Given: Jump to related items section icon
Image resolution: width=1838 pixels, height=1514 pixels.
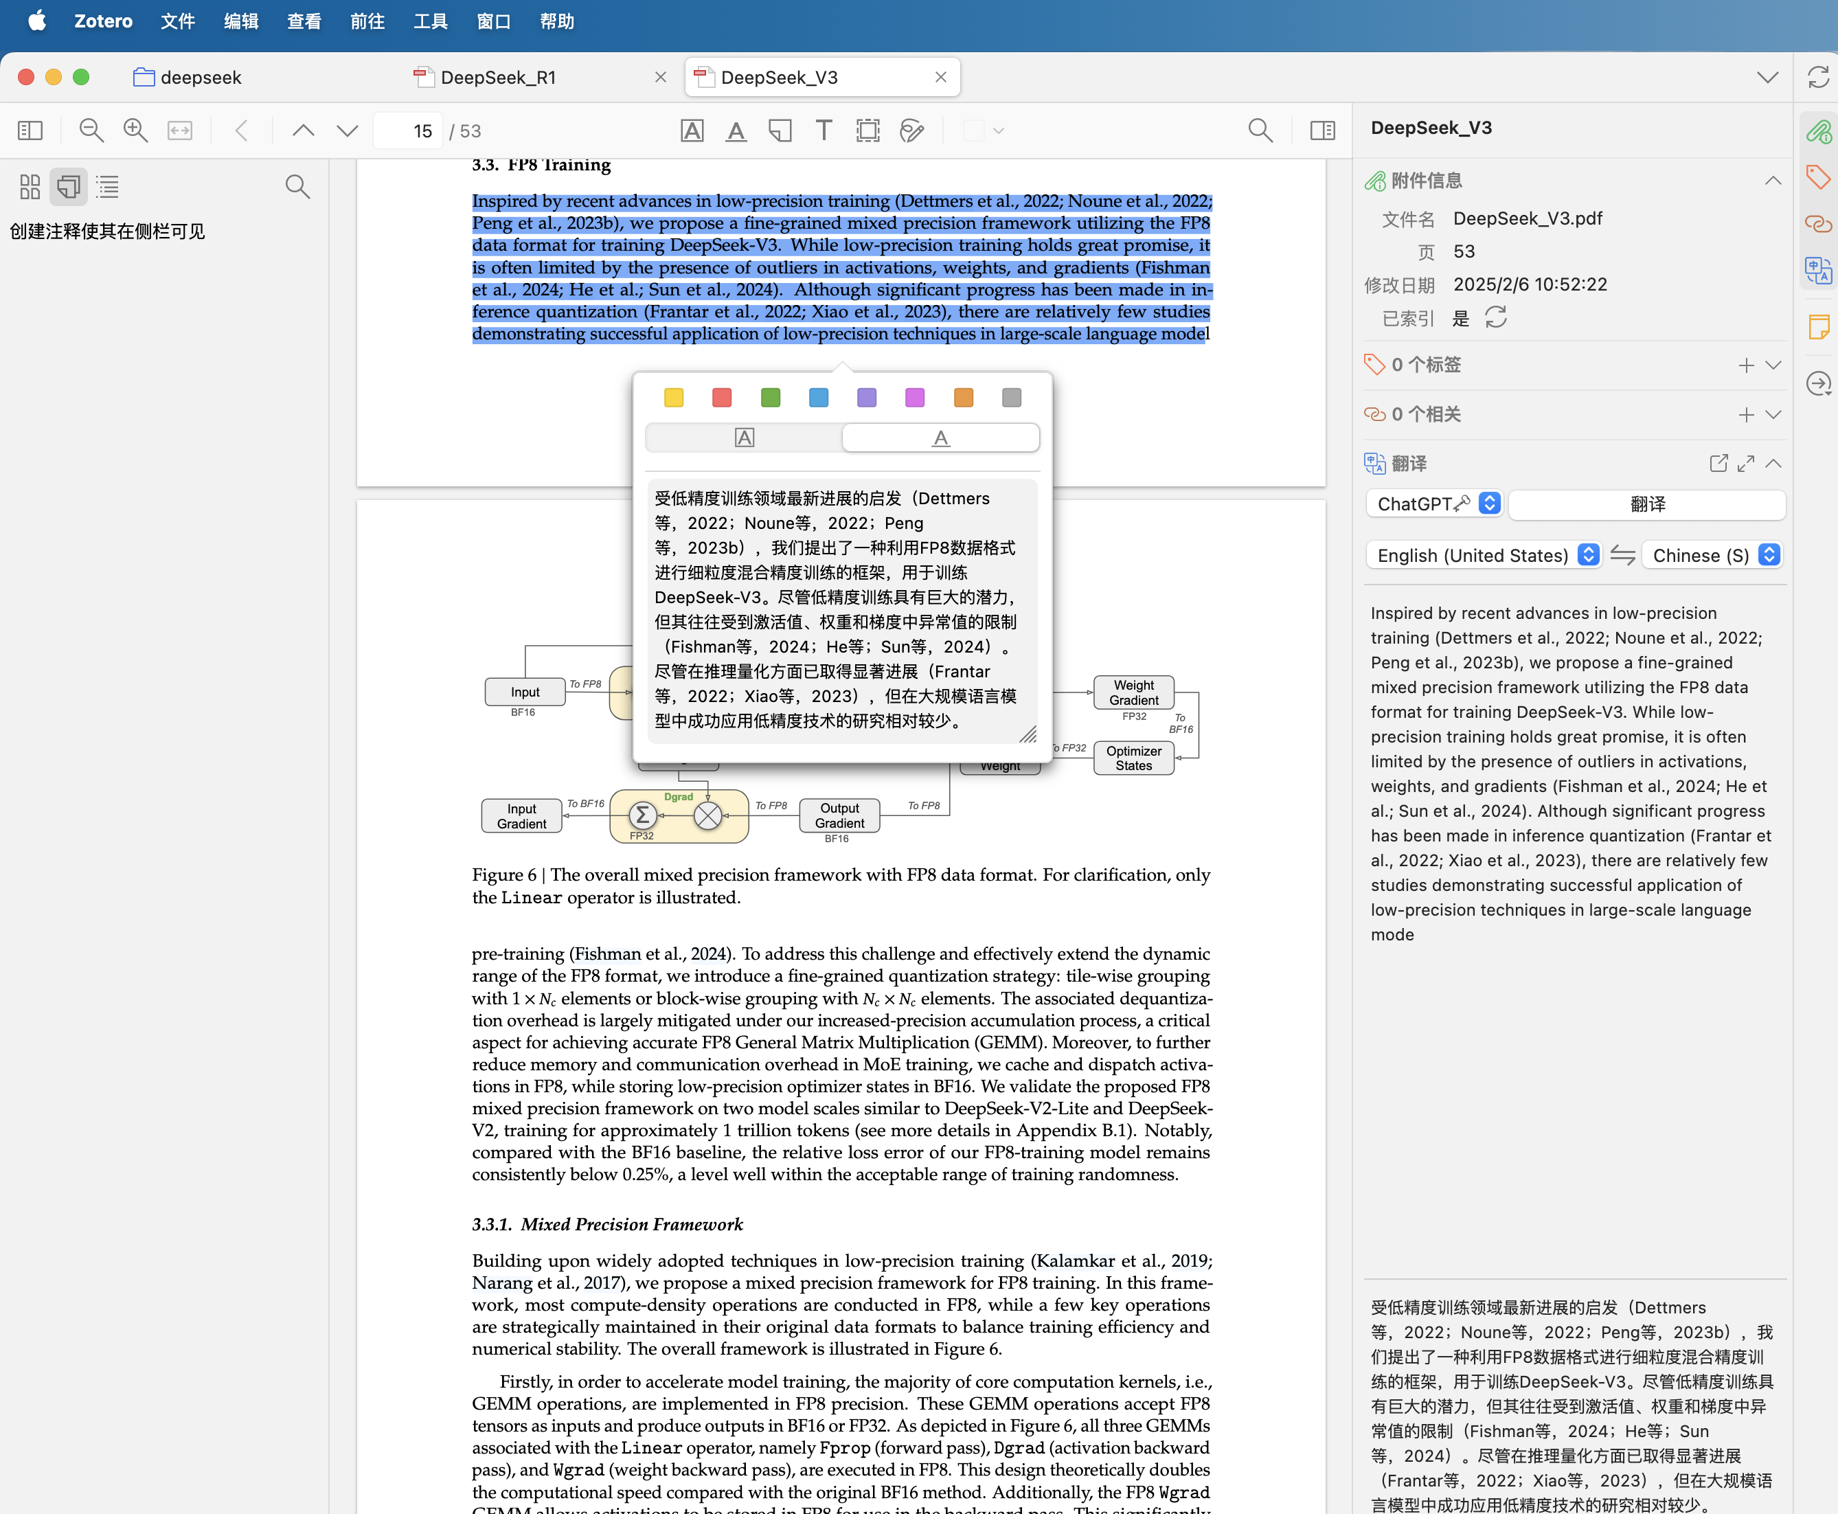Looking at the screenshot, I should (1818, 224).
